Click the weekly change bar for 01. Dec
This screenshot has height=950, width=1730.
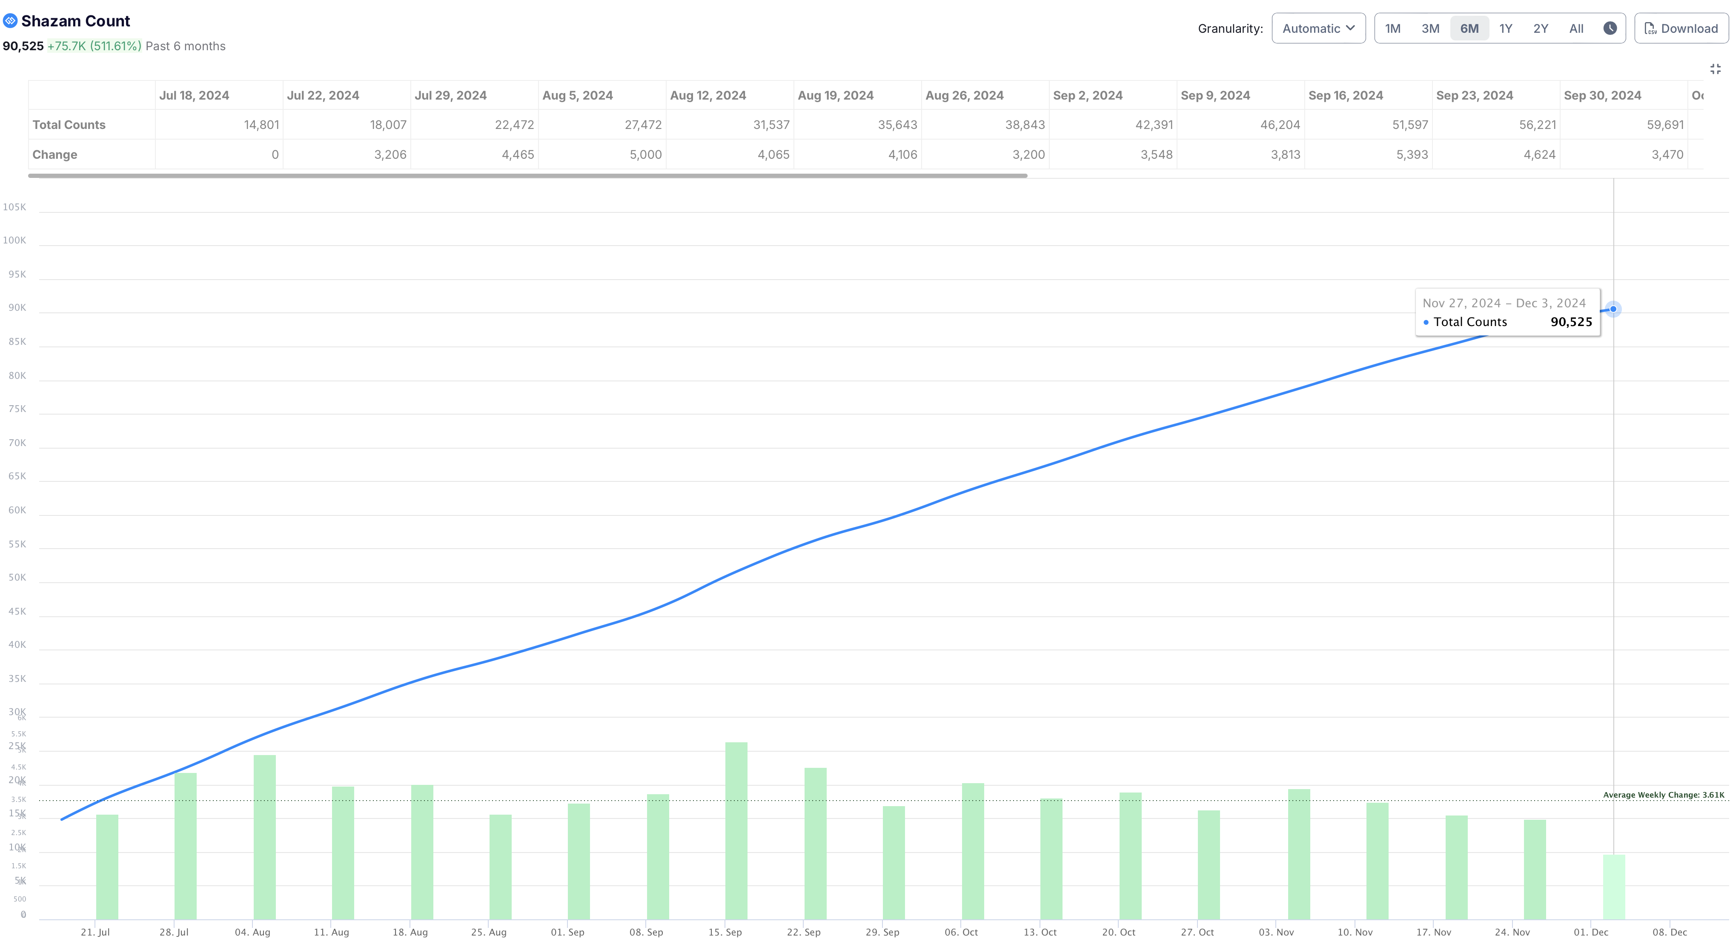(x=1614, y=887)
